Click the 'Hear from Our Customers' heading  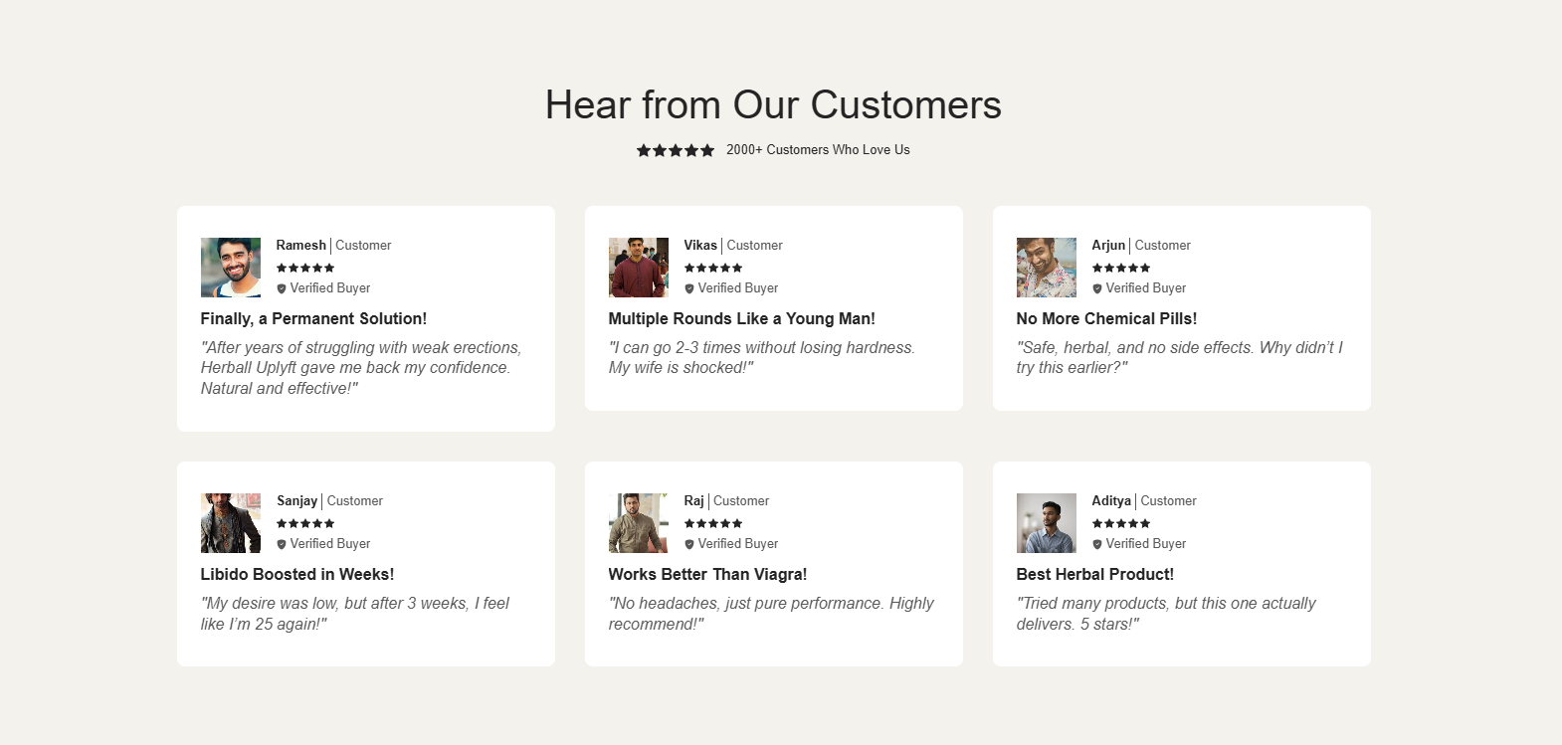[x=773, y=104]
